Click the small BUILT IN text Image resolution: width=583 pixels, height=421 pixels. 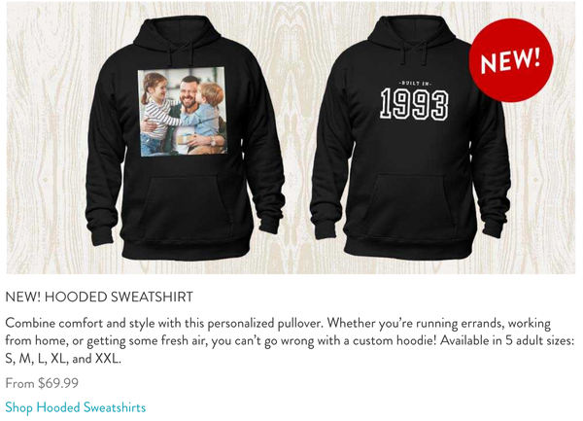pyautogui.click(x=414, y=84)
